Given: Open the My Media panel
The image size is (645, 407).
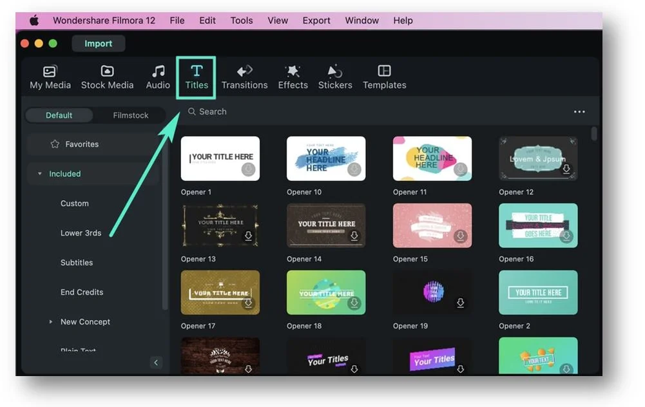Looking at the screenshot, I should pos(50,77).
